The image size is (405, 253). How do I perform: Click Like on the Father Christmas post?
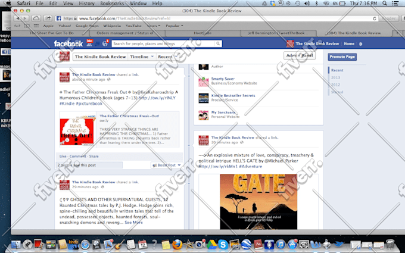point(63,156)
